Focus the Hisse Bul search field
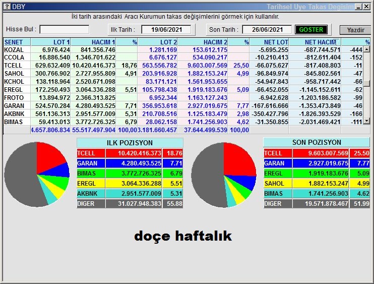 (x=65, y=30)
